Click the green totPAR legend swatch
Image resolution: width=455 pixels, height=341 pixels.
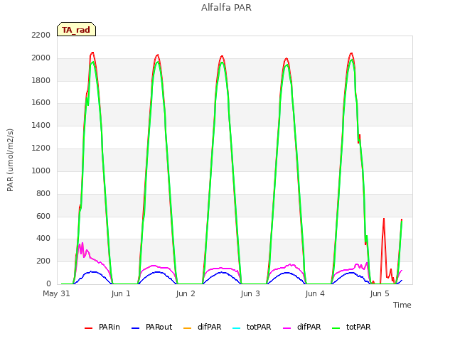pos(336,328)
